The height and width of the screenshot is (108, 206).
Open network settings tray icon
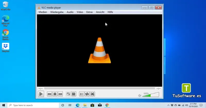pyautogui.click(x=183, y=105)
